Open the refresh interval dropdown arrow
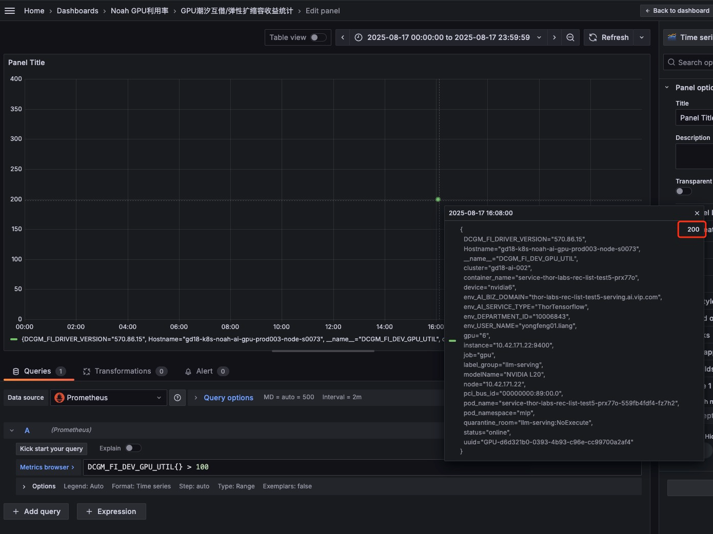Viewport: 713px width, 534px height. [641, 37]
